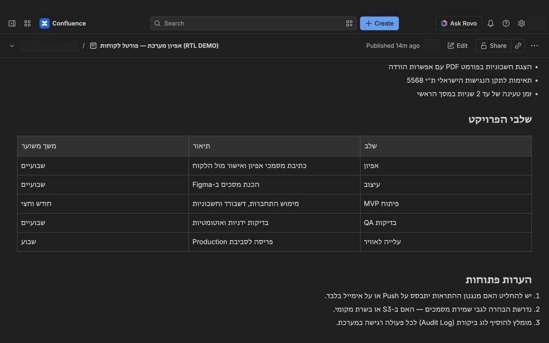This screenshot has height=343, width=549.
Task: Click the Confluence logo
Action: (x=63, y=24)
